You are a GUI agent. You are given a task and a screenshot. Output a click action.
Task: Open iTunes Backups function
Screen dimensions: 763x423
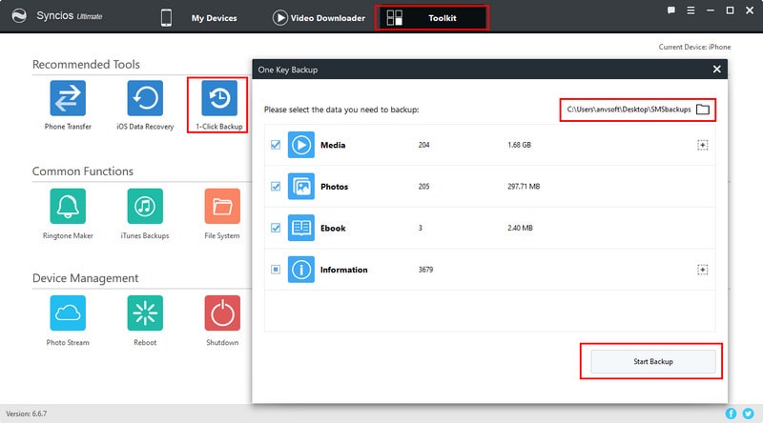[145, 206]
